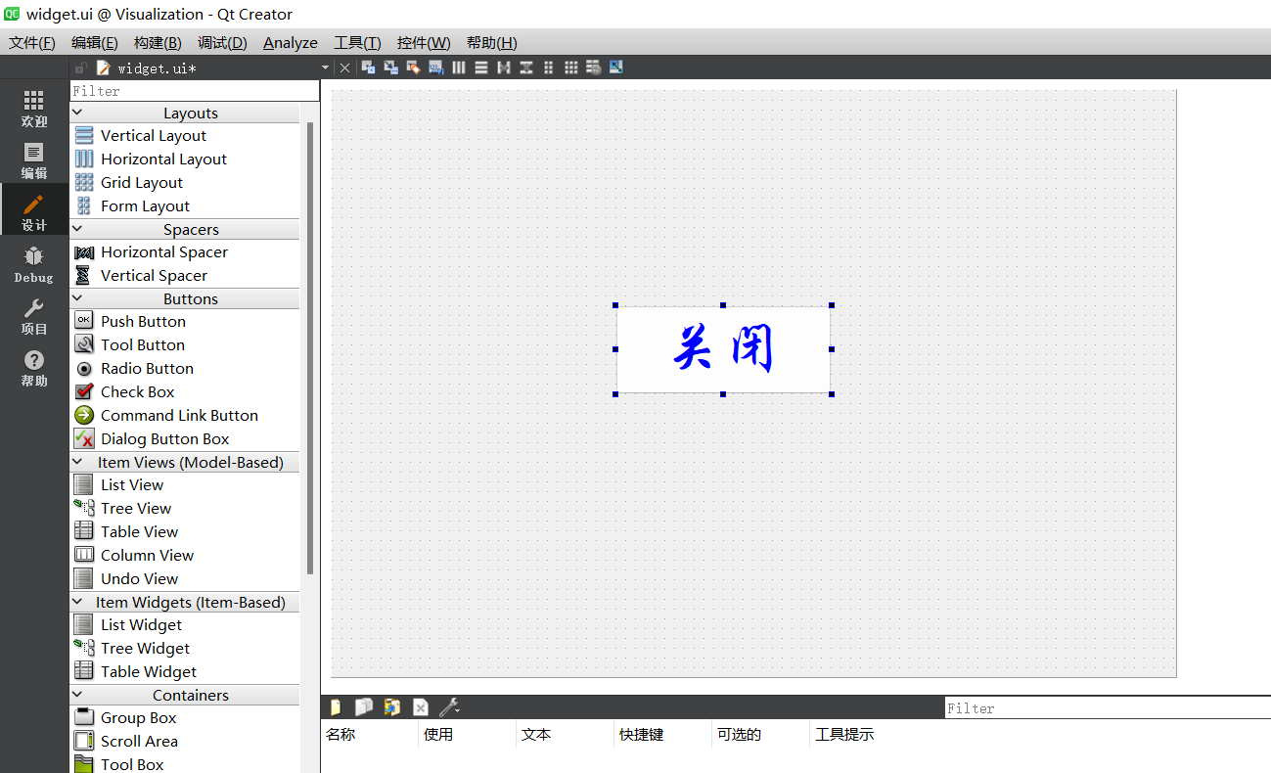
Task: Open the 项目 projects mode
Action: tap(34, 316)
